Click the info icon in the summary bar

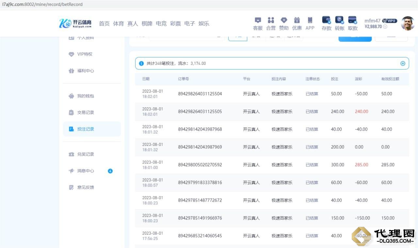pyautogui.click(x=141, y=64)
